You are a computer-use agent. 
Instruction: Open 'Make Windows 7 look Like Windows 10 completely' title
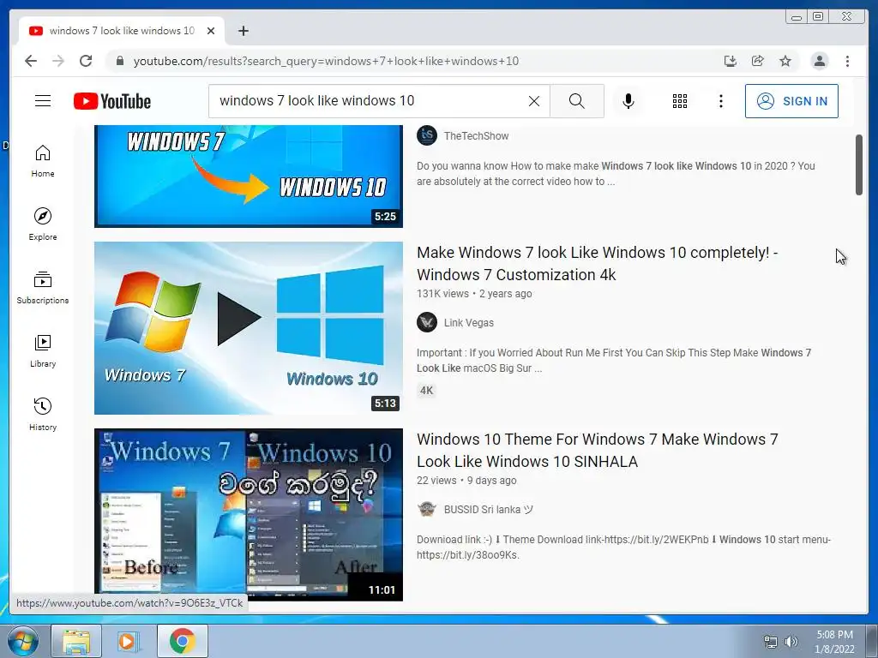pyautogui.click(x=598, y=264)
